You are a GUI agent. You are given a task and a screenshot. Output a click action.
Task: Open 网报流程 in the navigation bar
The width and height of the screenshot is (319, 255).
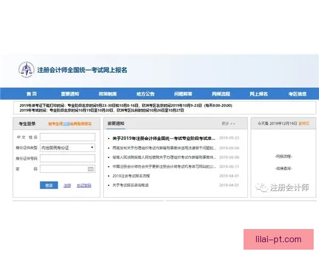pyautogui.click(x=221, y=93)
